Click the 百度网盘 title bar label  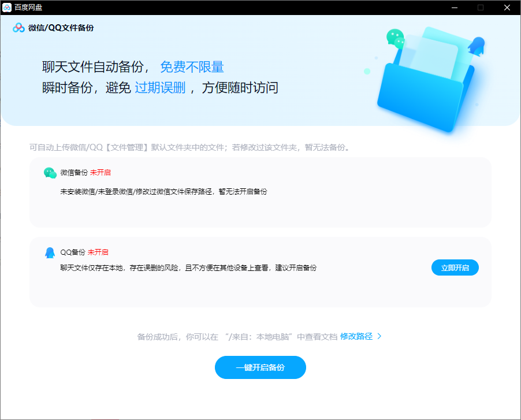(x=29, y=8)
